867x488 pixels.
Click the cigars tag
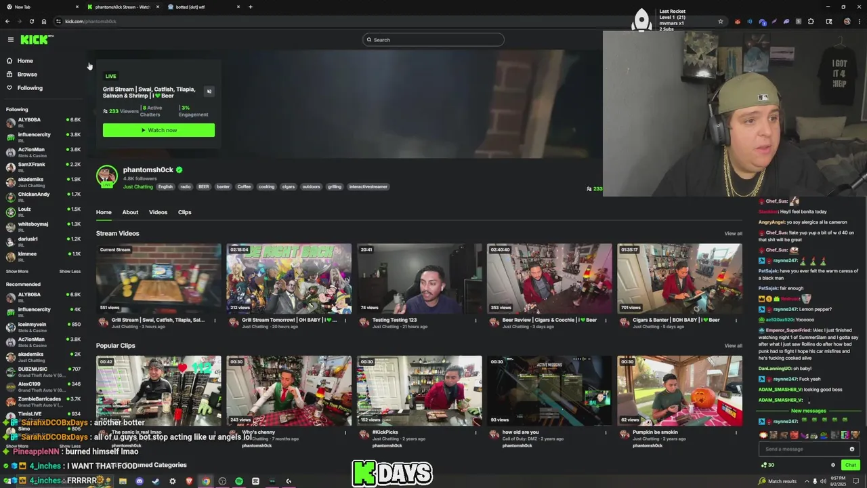click(x=289, y=187)
